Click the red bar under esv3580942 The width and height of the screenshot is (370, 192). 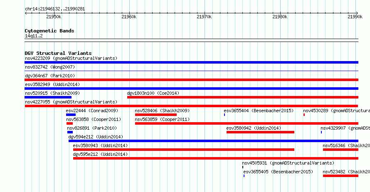click(261, 132)
